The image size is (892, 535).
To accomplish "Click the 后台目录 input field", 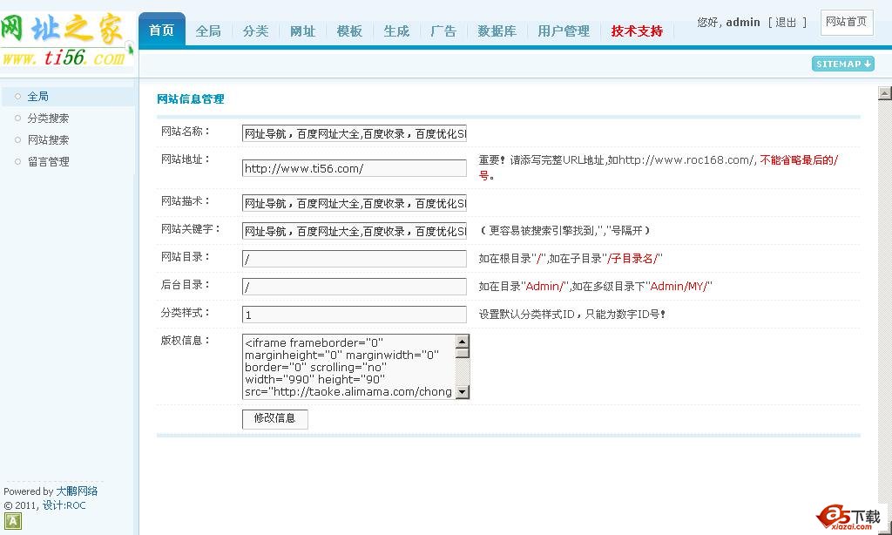I will (355, 287).
